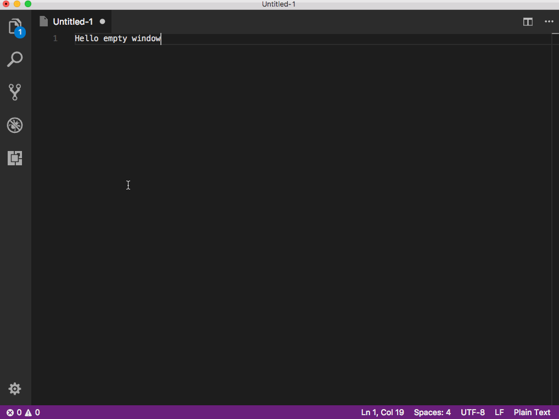The width and height of the screenshot is (559, 419).
Task: Open the Explorer view in the activity bar
Action: 15,26
